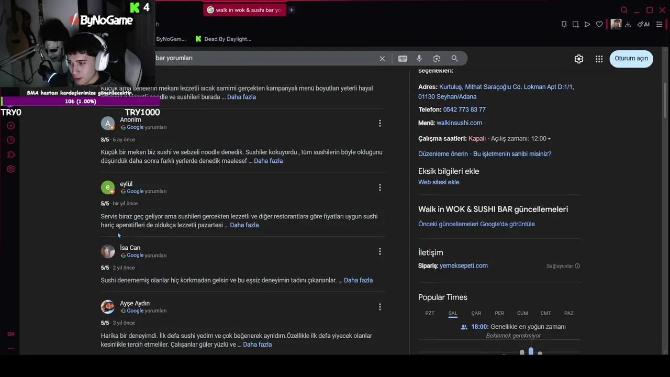Expand İsa Can review with Daha fazla
Viewport: 670px width, 377px height.
359,280
